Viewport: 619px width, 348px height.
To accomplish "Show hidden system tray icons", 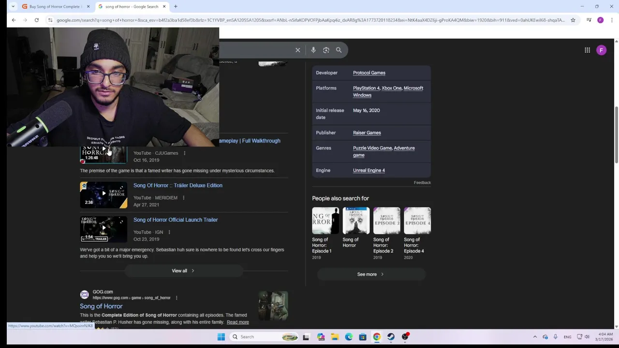I will (x=535, y=337).
